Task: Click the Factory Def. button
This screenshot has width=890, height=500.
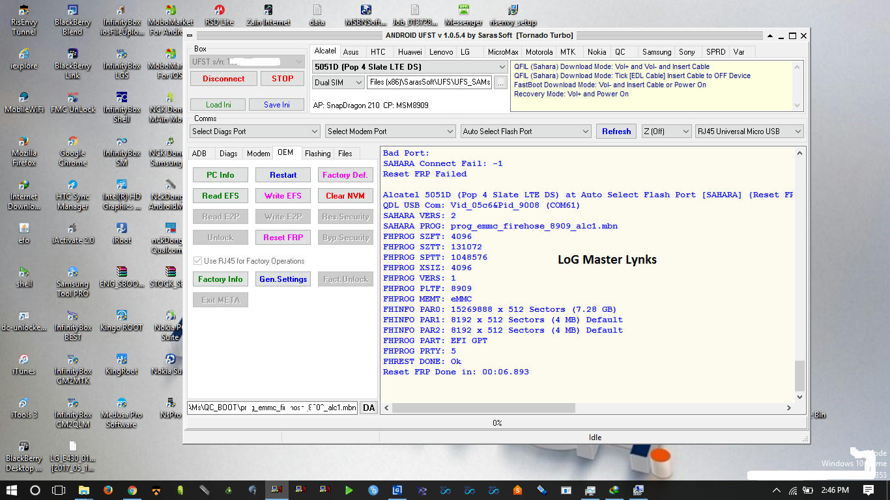Action: (x=345, y=175)
